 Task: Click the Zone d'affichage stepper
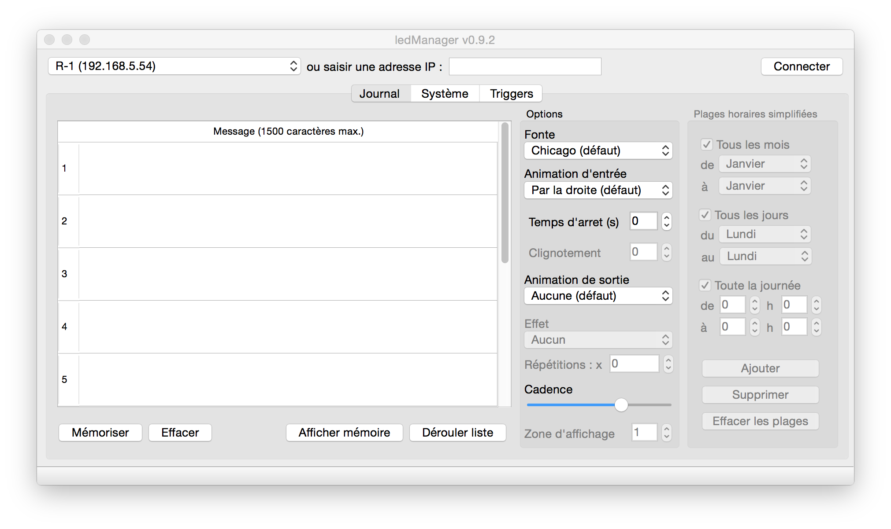click(x=667, y=433)
